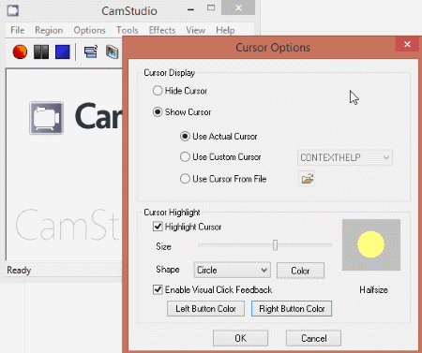Open the Tools menu
The height and width of the screenshot is (353, 422).
pyautogui.click(x=128, y=30)
